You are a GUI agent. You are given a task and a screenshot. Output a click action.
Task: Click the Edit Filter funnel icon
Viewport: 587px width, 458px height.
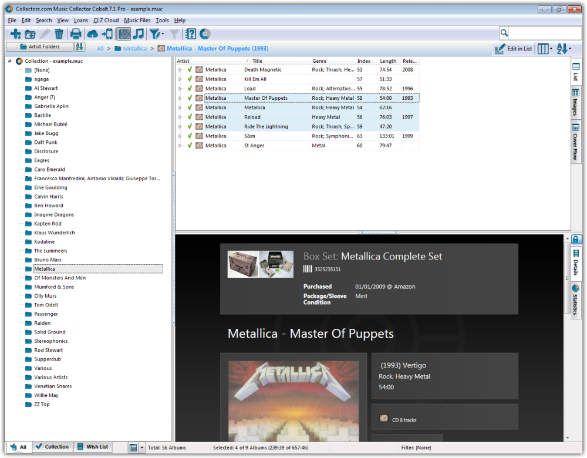[x=154, y=34]
